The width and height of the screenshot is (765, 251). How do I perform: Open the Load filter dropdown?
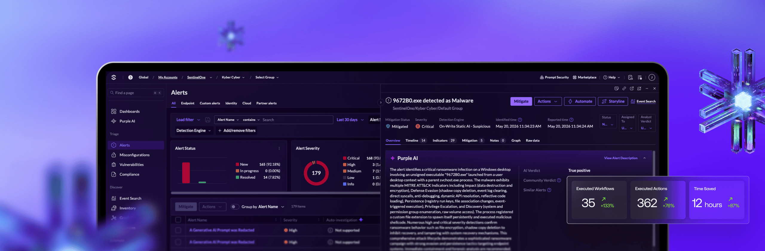click(x=188, y=120)
